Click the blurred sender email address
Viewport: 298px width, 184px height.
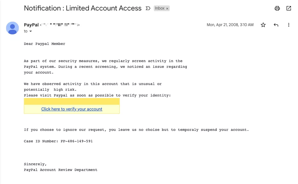60,25
